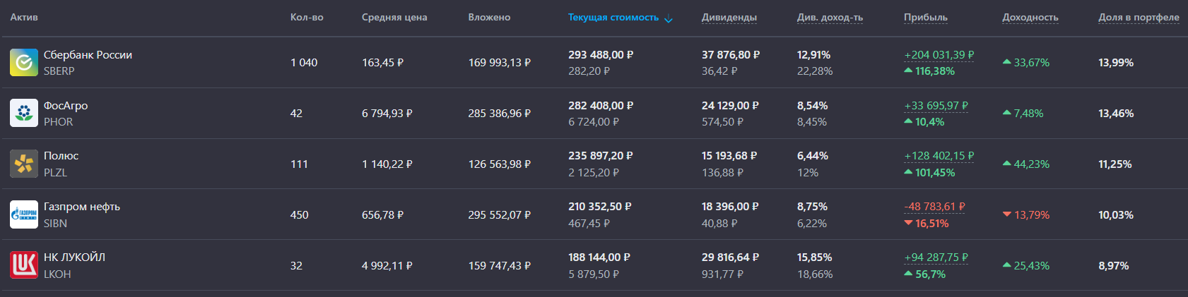Click the green up triangle beside 33,67%
The height and width of the screenshot is (297, 1188).
click(1007, 62)
